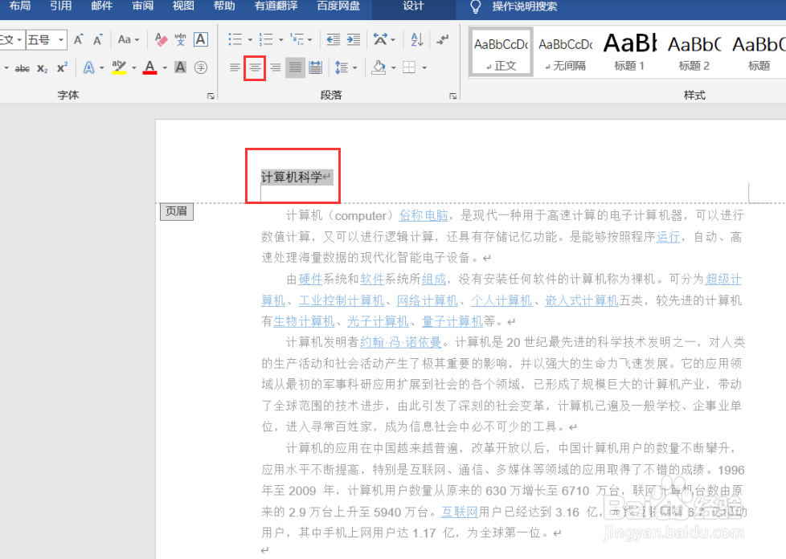Open the 视图 ribbon tab
The height and width of the screenshot is (559, 786).
click(x=182, y=10)
